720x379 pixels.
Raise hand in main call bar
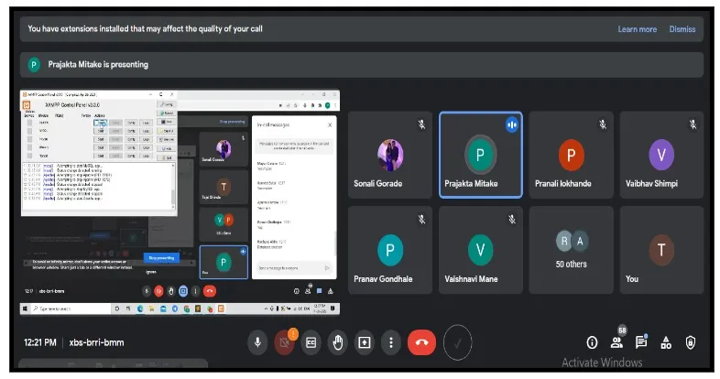tap(337, 342)
